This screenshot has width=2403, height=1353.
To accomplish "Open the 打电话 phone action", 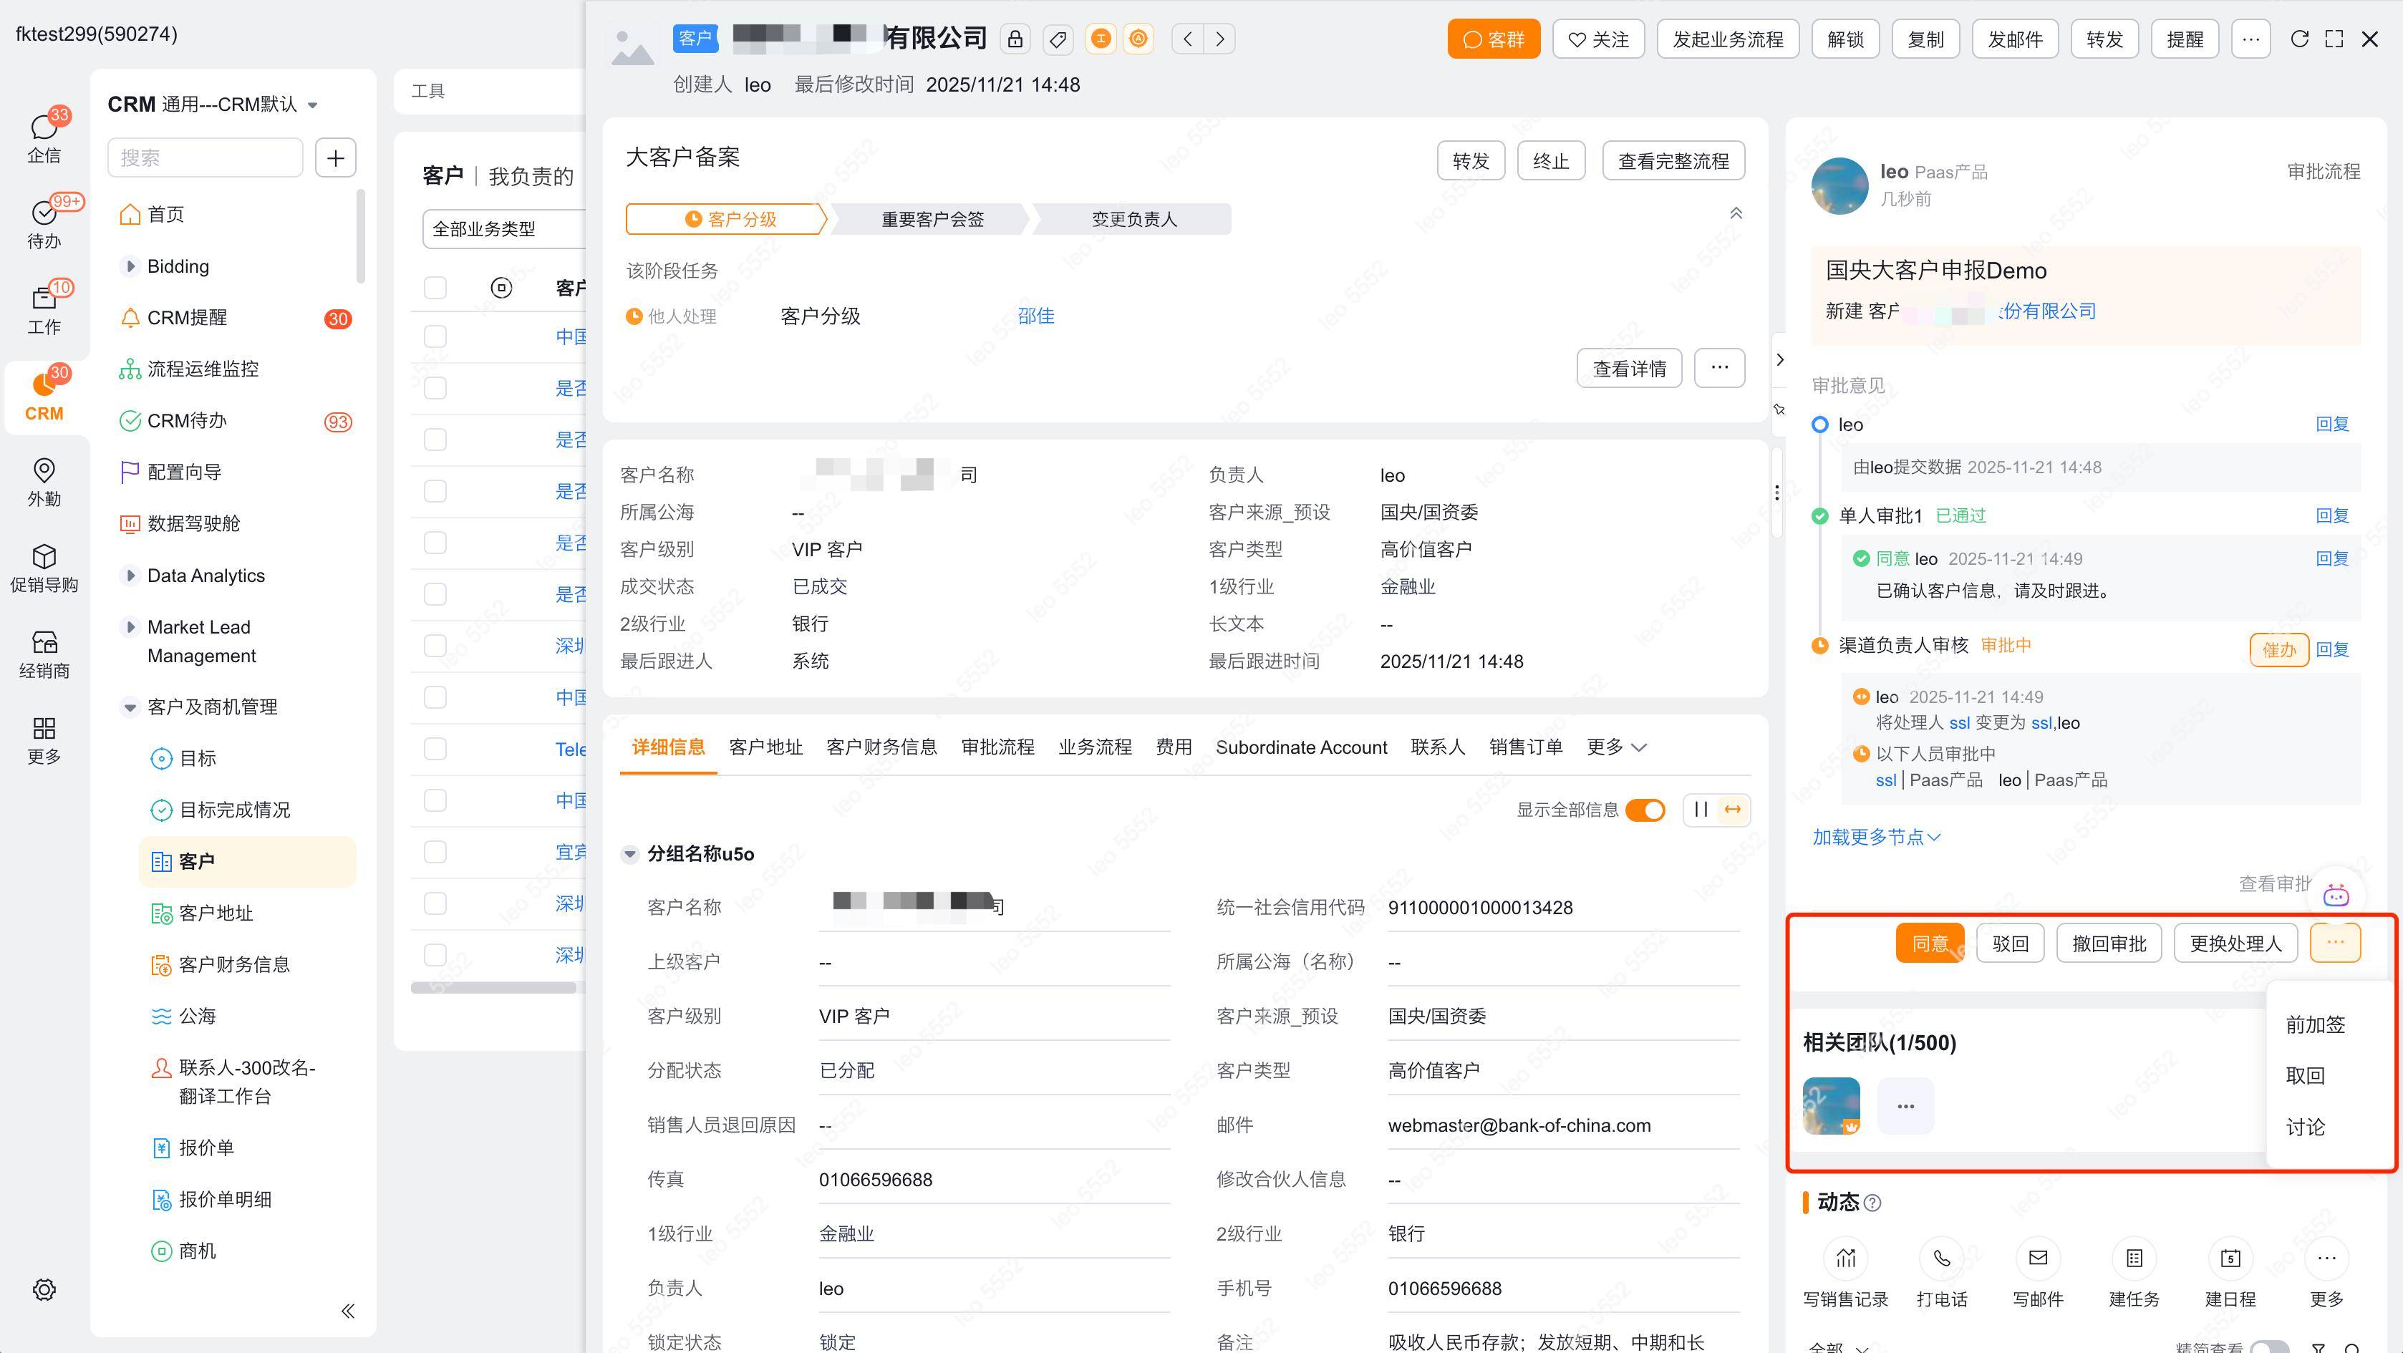I will [x=1941, y=1259].
